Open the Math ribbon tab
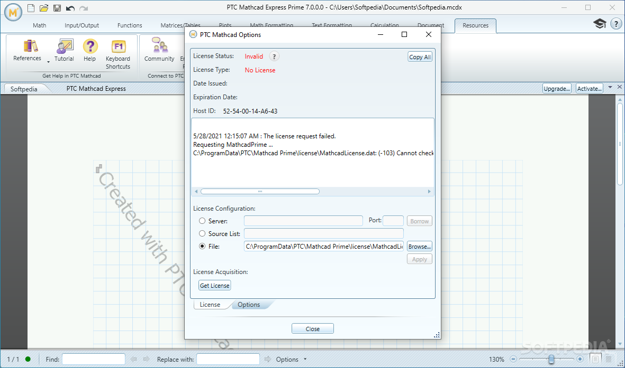 coord(40,25)
